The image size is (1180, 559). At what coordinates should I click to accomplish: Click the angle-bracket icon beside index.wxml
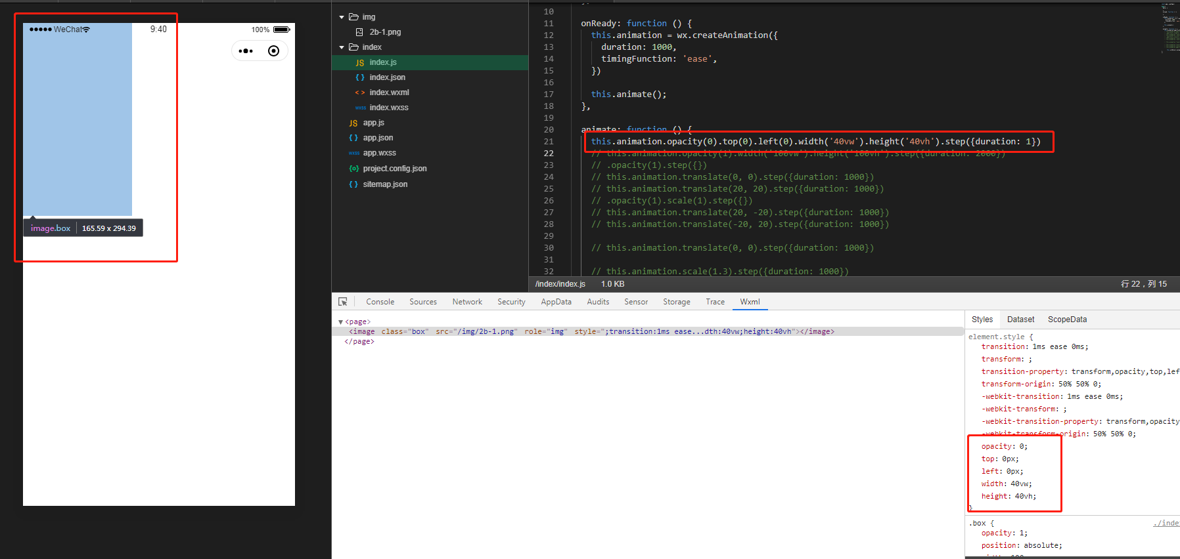click(360, 93)
